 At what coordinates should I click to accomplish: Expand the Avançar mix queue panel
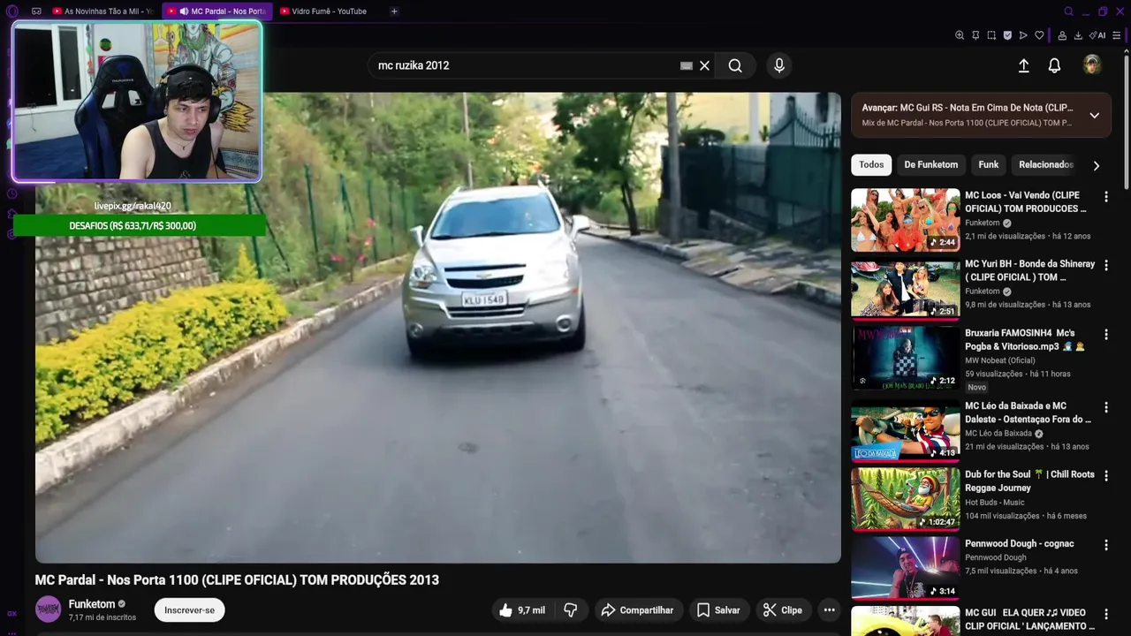click(x=1094, y=115)
